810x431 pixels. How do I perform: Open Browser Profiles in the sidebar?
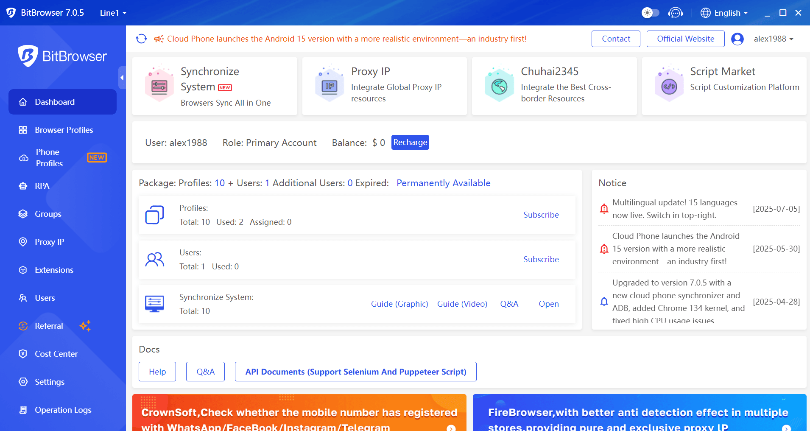point(62,130)
